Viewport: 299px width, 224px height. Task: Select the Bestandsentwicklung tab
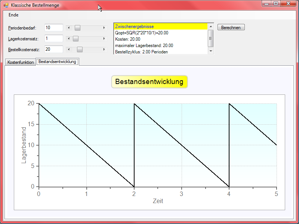click(57, 62)
